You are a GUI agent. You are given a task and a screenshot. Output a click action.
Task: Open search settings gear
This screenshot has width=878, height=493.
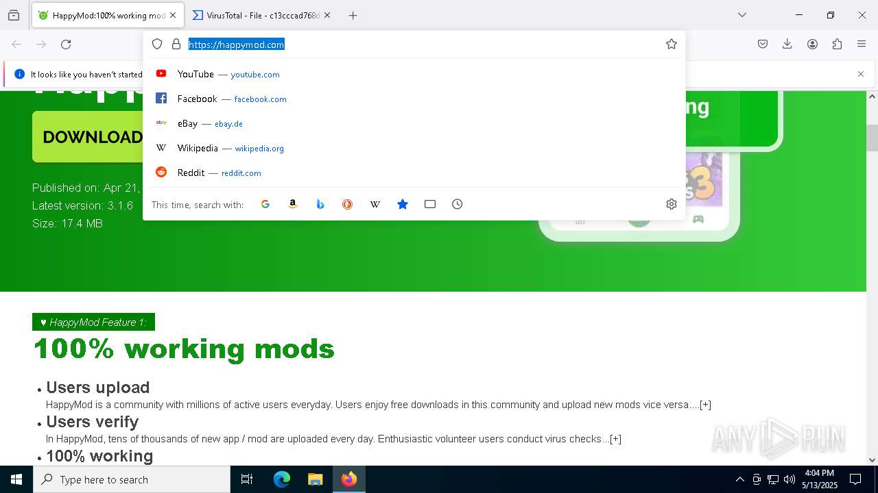[x=672, y=204]
